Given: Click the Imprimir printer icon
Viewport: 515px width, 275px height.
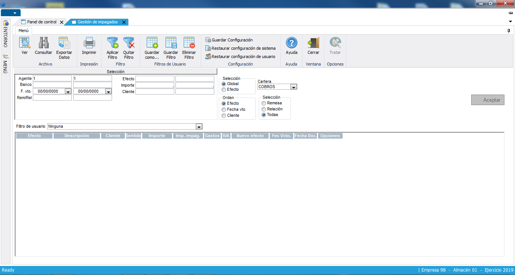Looking at the screenshot, I should [x=89, y=43].
